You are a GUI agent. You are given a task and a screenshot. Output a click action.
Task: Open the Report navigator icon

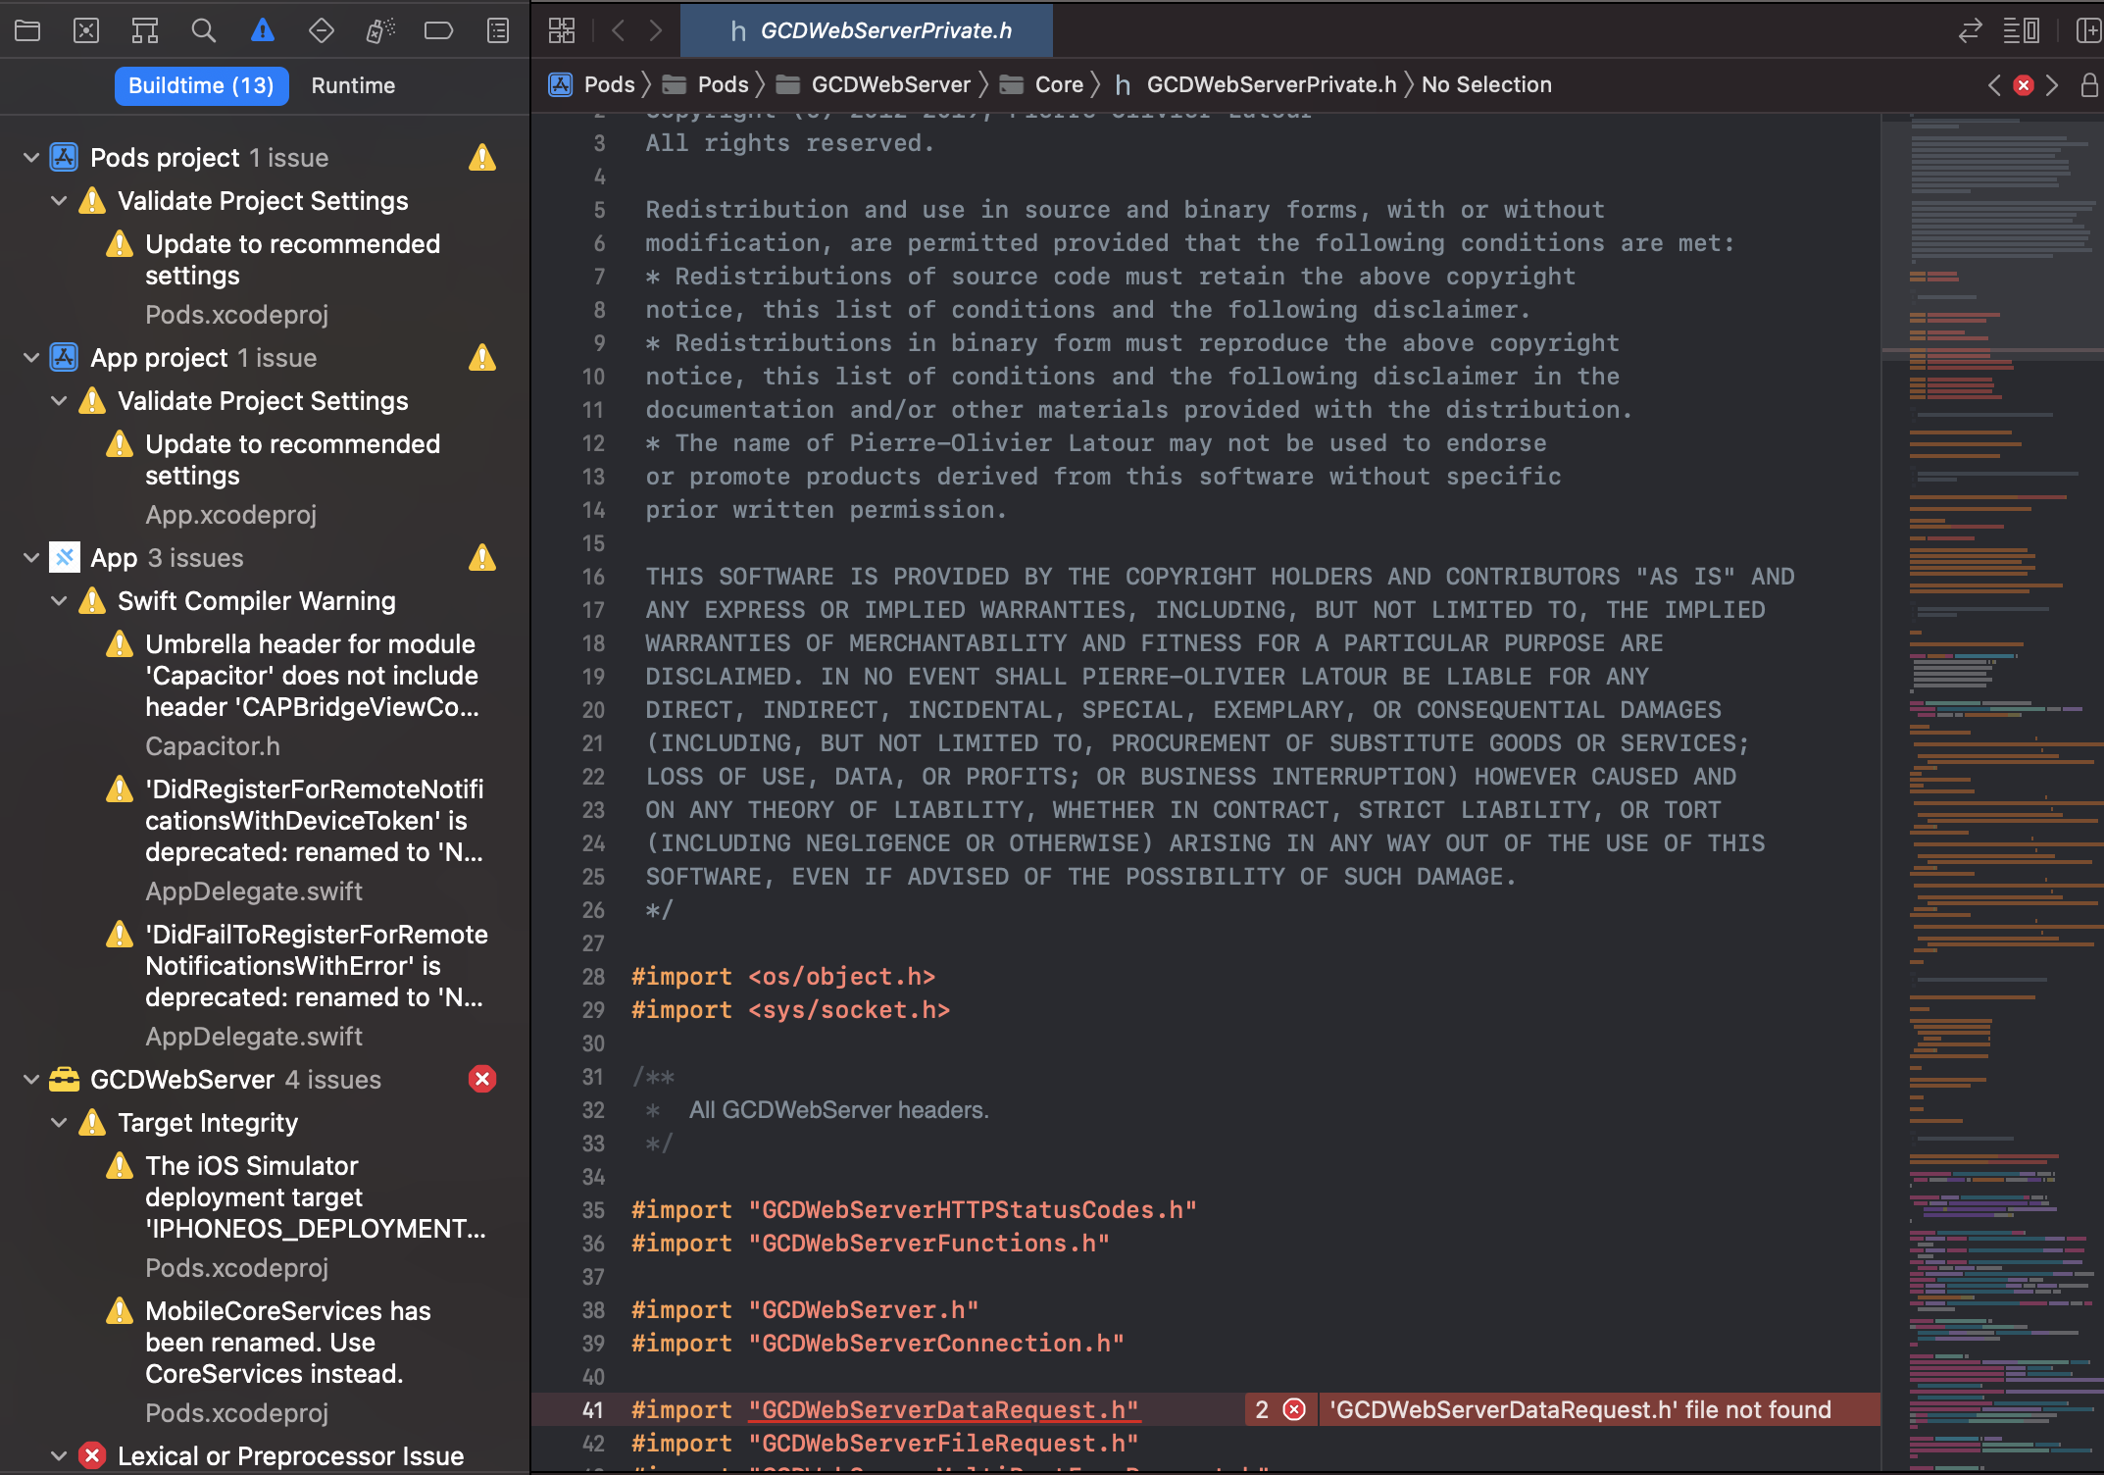pos(498,30)
